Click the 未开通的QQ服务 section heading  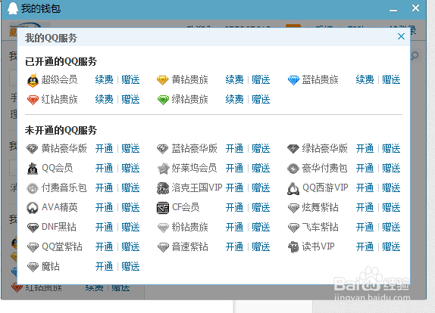[x=61, y=130]
